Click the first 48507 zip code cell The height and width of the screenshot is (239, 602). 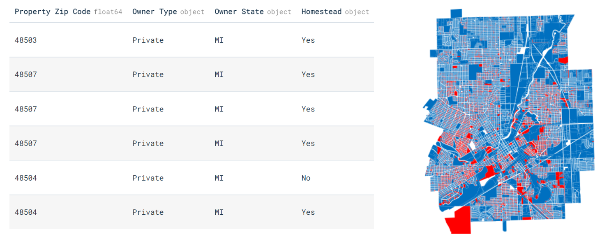pyautogui.click(x=25, y=74)
